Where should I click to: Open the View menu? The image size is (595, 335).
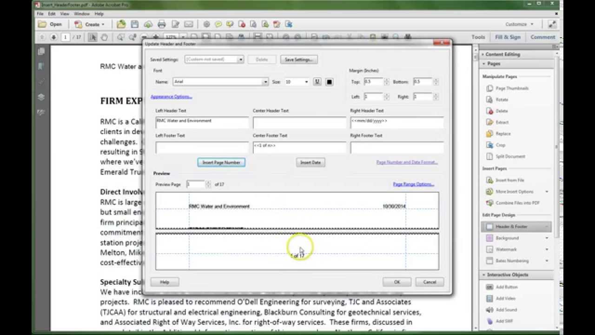click(x=65, y=14)
